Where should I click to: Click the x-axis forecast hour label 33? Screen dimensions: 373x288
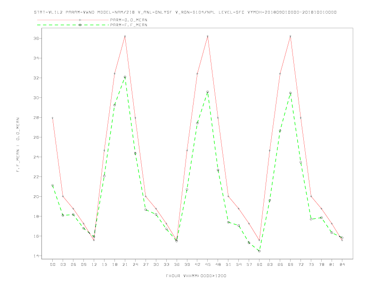pos(166,264)
